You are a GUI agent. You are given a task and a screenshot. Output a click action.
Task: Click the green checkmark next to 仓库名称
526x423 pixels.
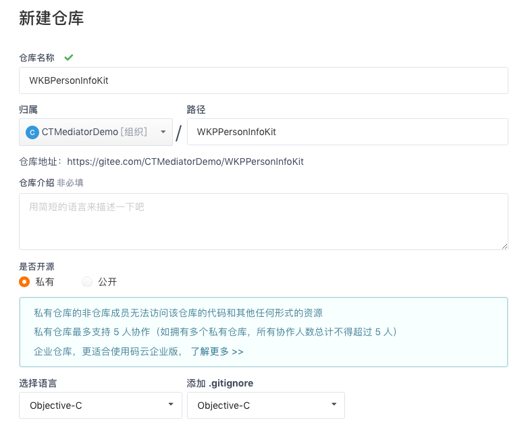[x=69, y=57]
